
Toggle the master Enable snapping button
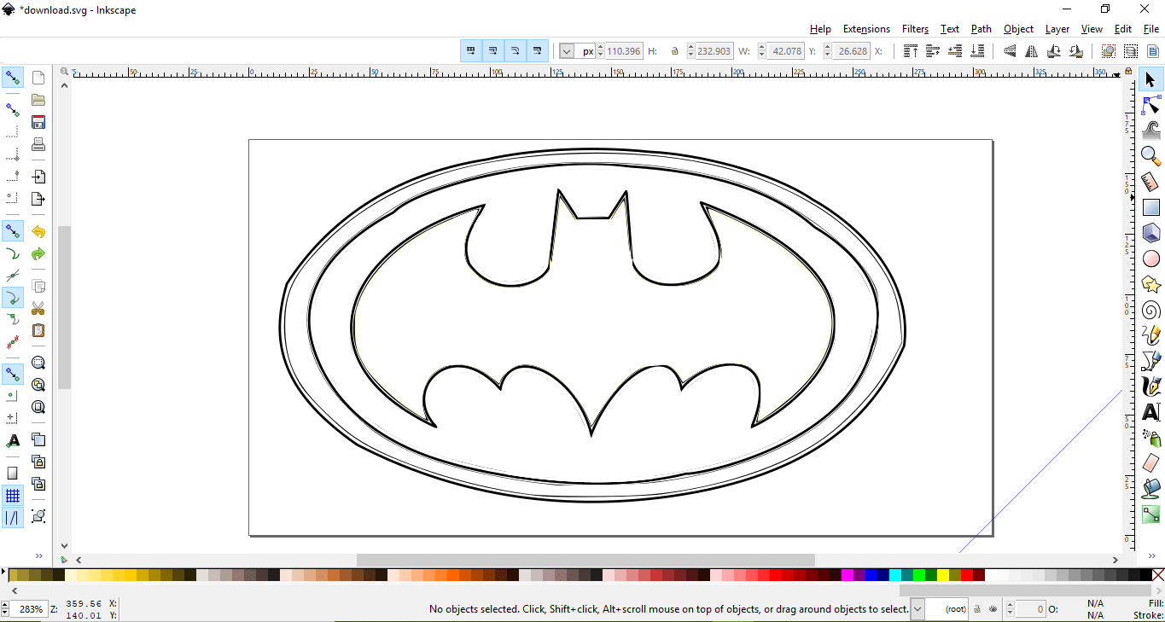point(13,78)
